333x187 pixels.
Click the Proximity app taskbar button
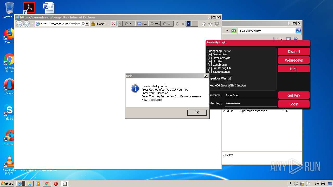click(65, 184)
